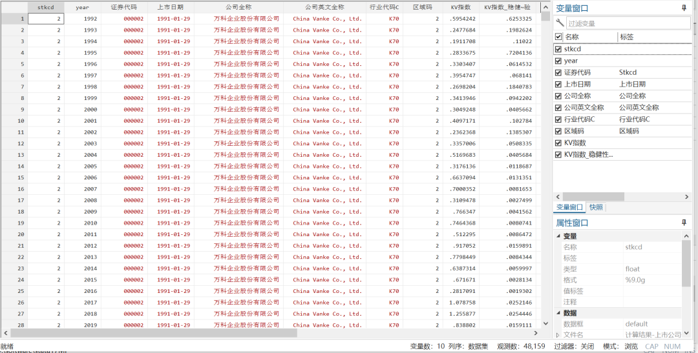Image resolution: width=698 pixels, height=353 pixels.
Task: Click the data grid horizontal scrollbar thumb
Action: point(153,332)
